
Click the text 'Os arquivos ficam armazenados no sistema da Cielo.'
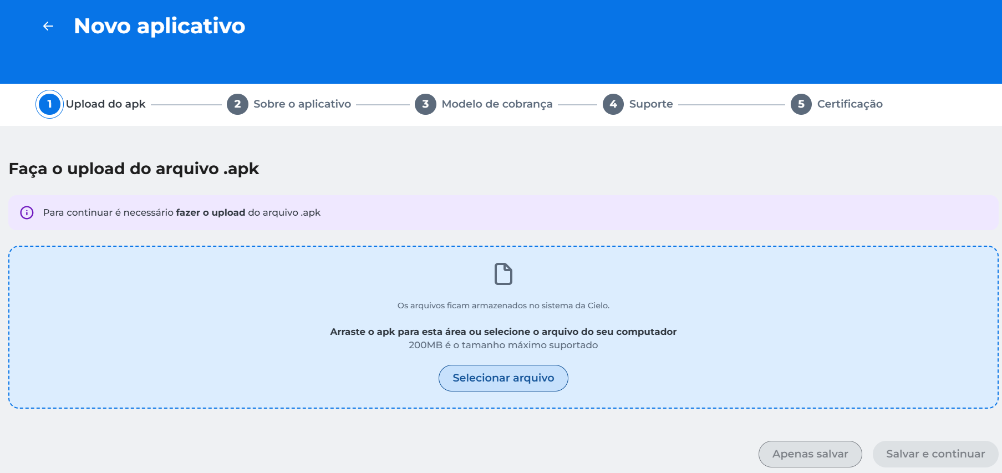(x=503, y=306)
